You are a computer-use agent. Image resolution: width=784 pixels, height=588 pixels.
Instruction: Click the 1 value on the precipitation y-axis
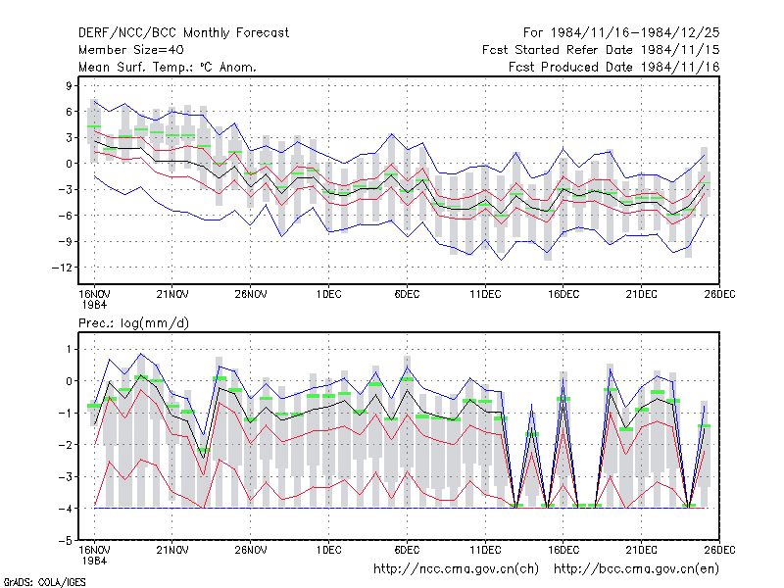[69, 350]
